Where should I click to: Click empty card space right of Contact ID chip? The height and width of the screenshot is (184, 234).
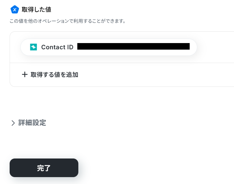[215, 47]
